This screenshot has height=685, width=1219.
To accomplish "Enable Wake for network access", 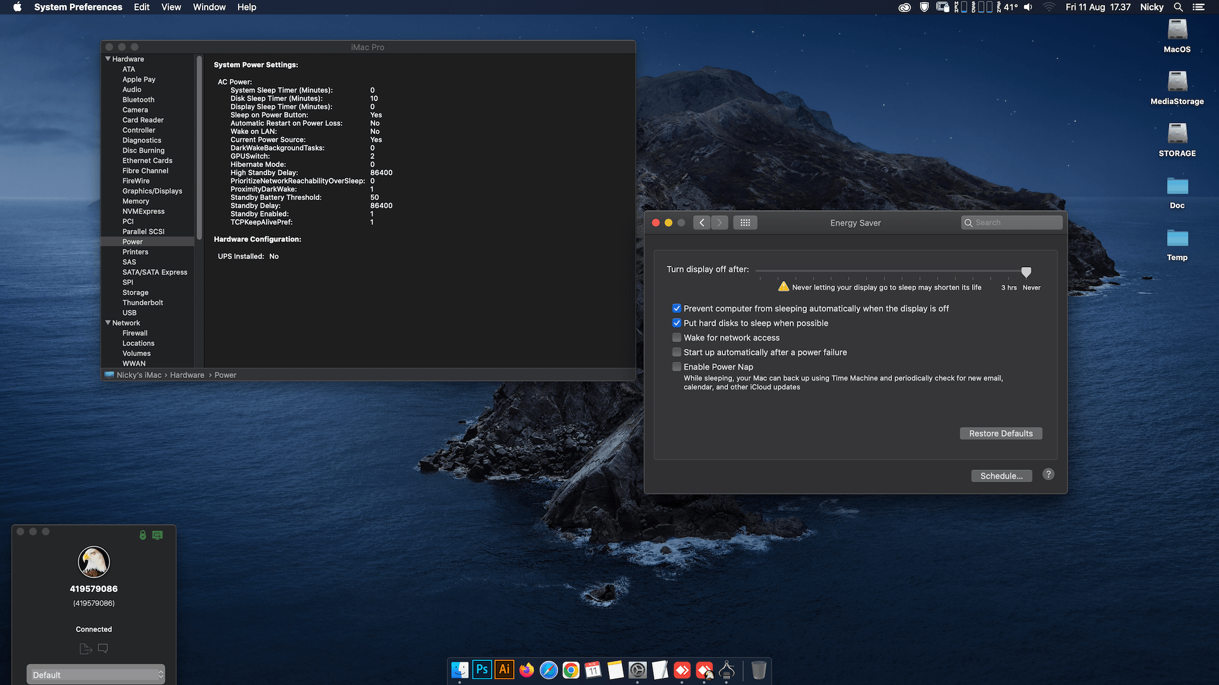I will tap(677, 337).
